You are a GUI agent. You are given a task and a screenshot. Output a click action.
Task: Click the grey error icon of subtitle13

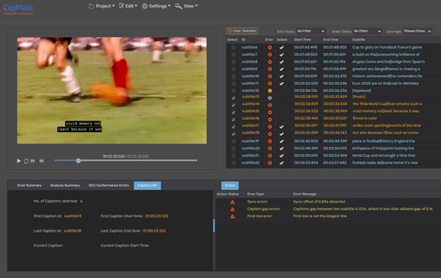pyautogui.click(x=270, y=98)
